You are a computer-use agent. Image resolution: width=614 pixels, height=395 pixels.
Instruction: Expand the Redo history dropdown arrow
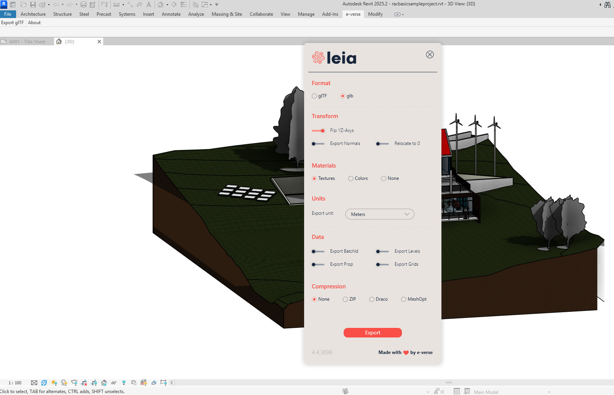76,5
